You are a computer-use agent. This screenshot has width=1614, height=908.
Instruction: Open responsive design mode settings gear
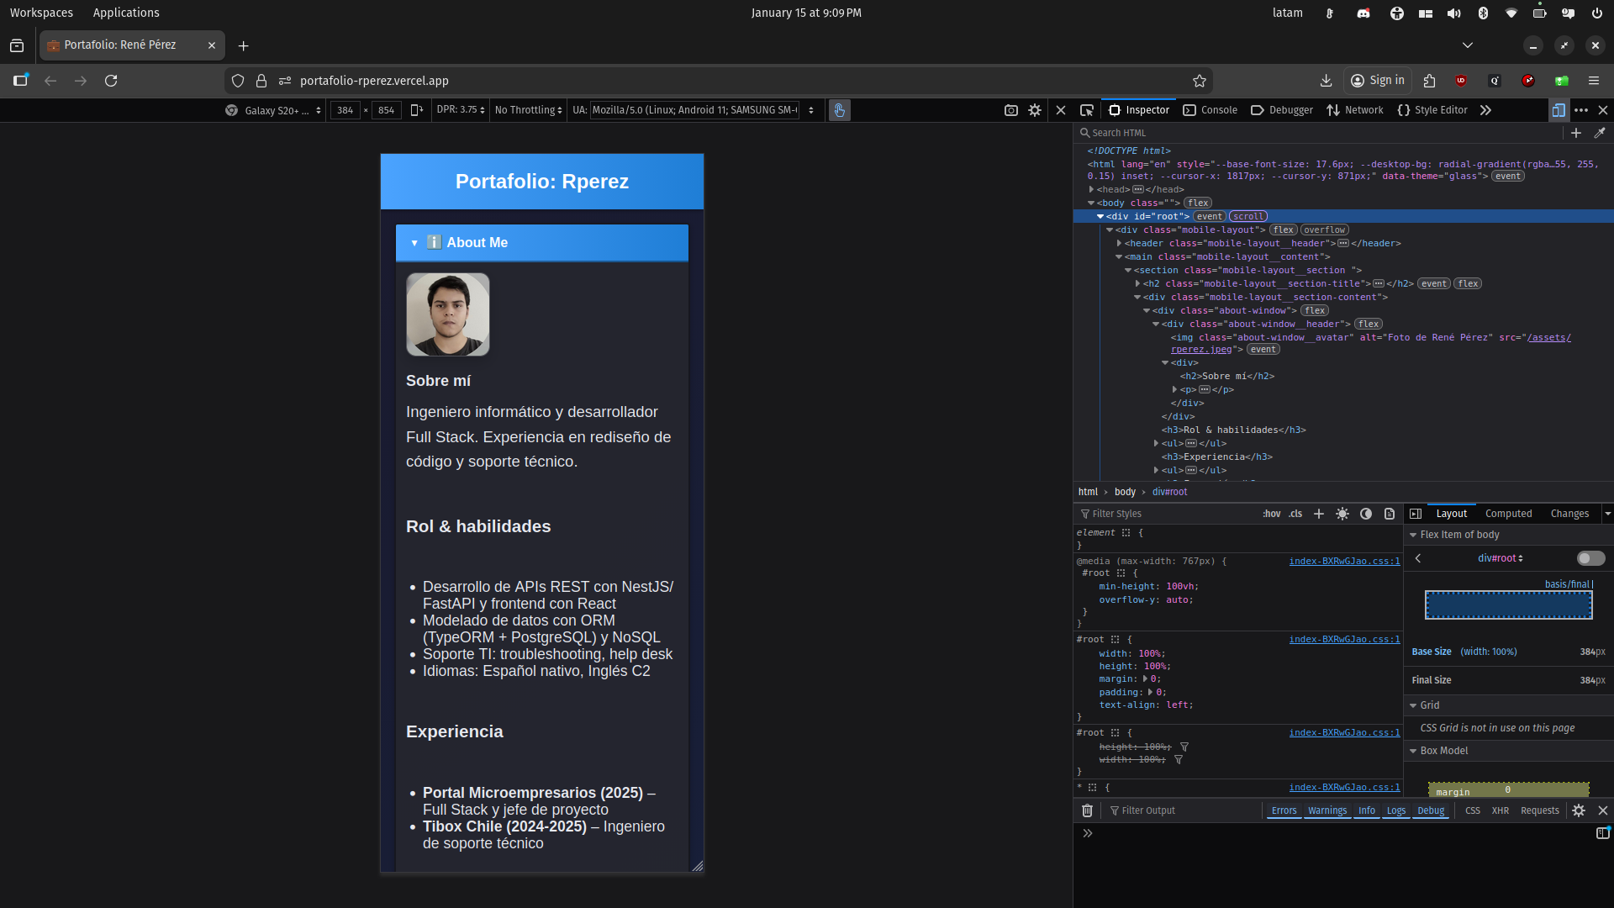1035,110
